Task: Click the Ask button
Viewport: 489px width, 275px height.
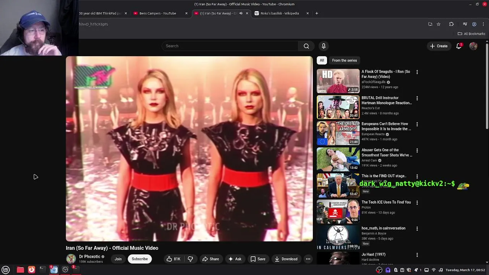Action: click(x=235, y=259)
